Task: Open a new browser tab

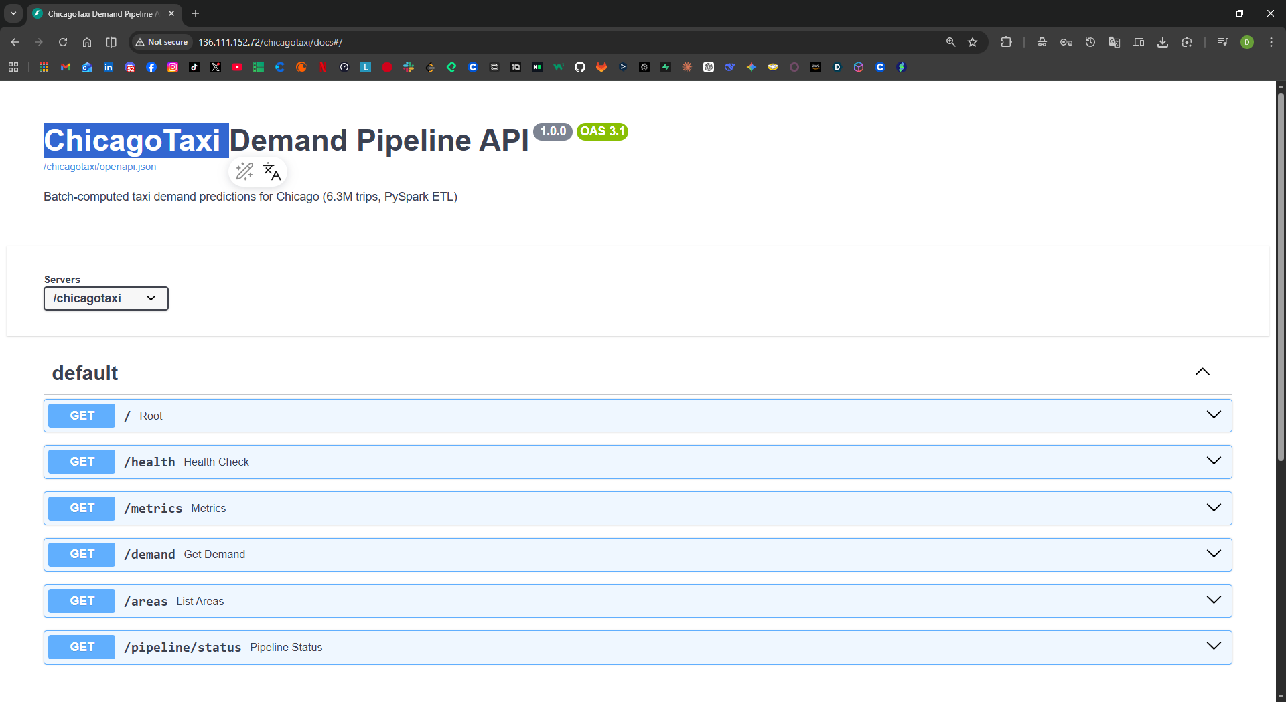Action: [196, 13]
